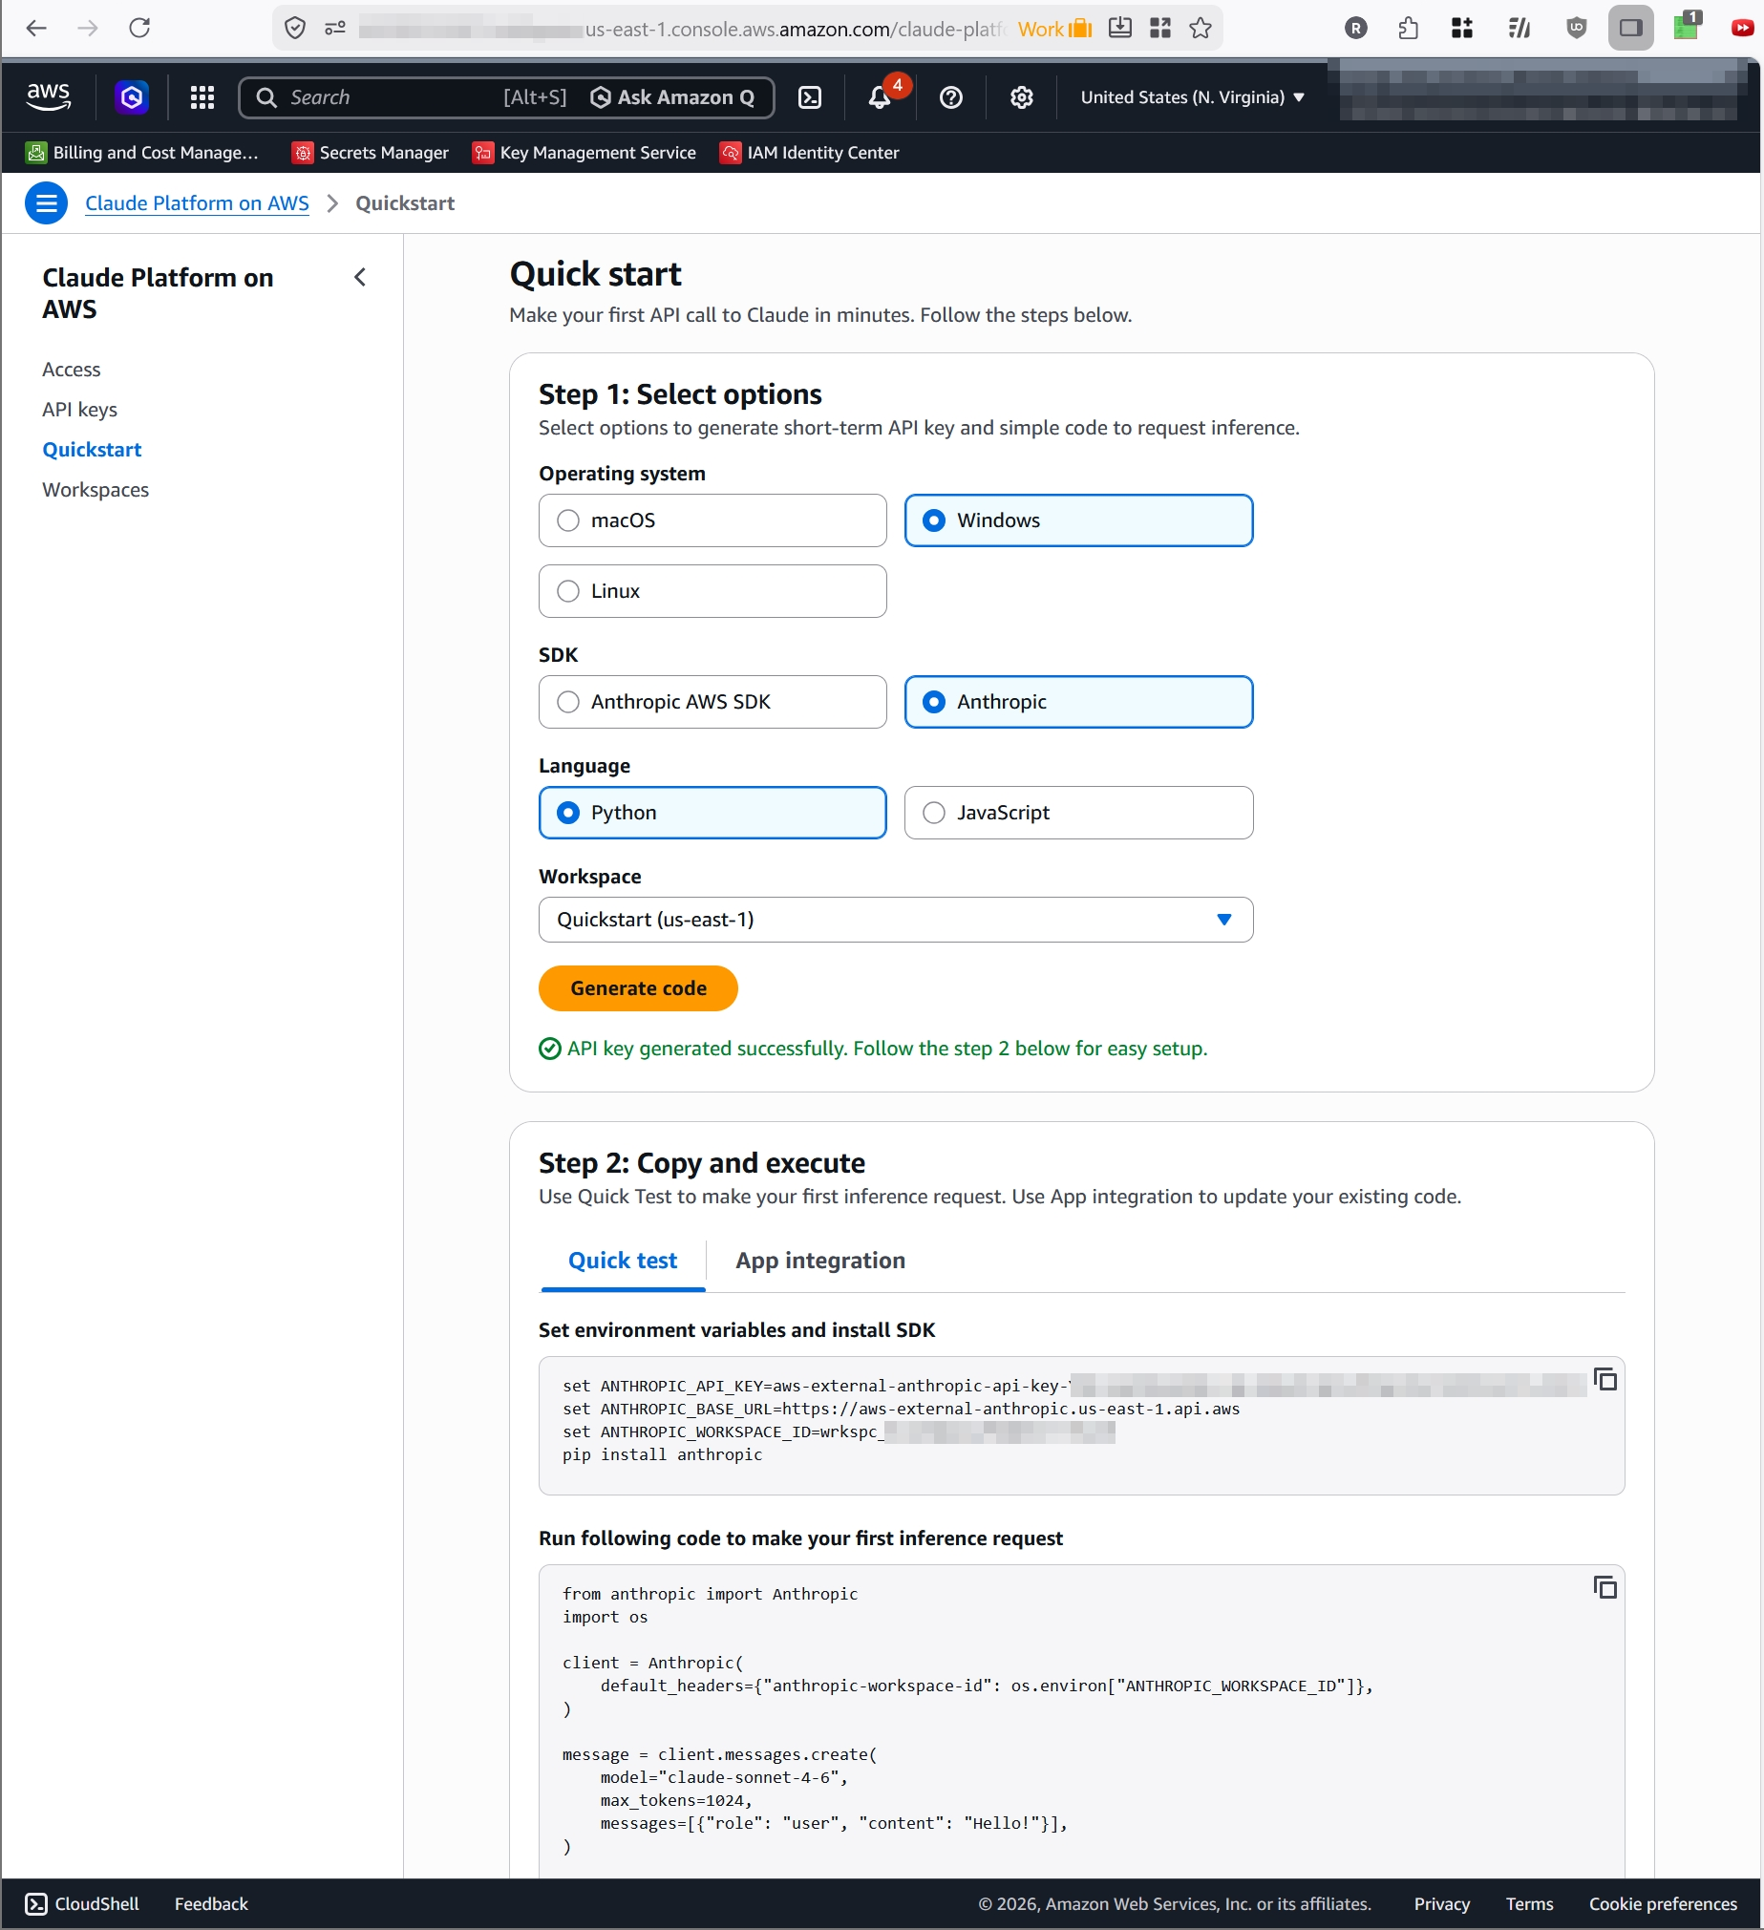Select the macOS operating system option
1764x1930 pixels.
tap(712, 520)
